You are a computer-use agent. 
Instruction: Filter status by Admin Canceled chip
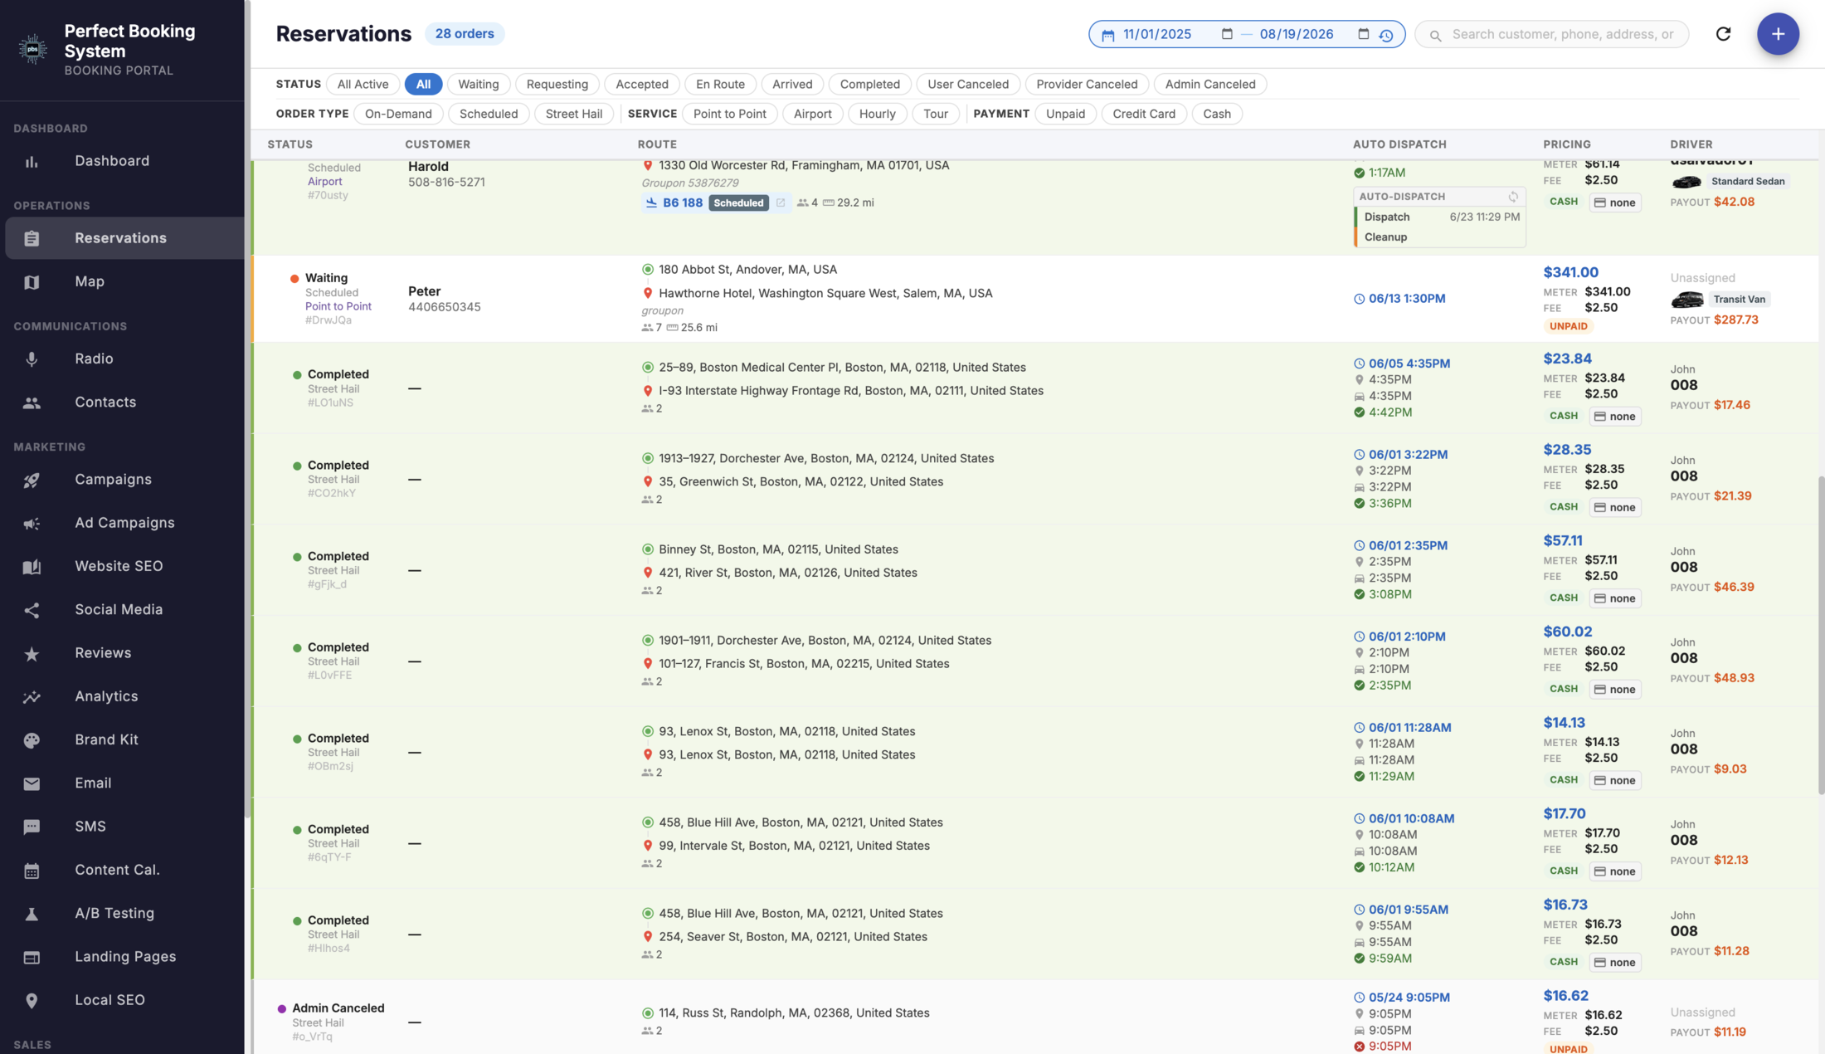point(1210,84)
